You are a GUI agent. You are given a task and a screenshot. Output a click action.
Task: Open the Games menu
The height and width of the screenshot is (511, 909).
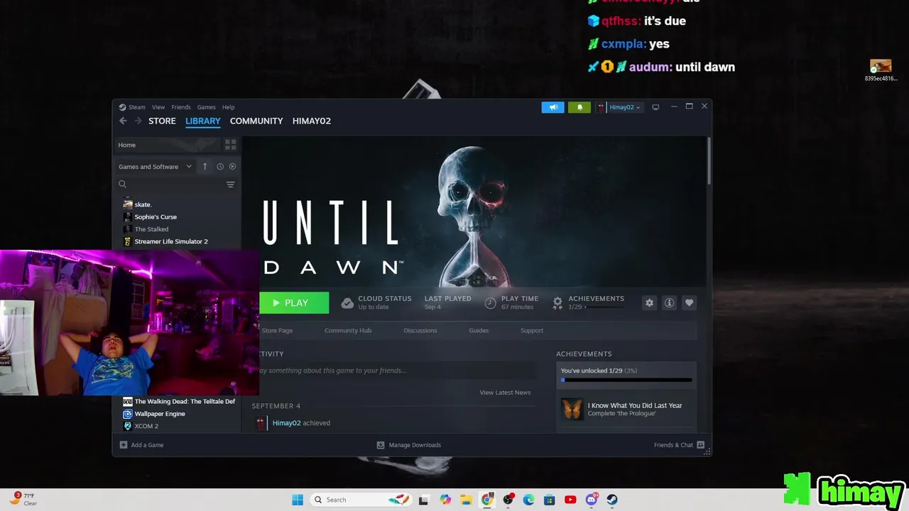coord(207,107)
